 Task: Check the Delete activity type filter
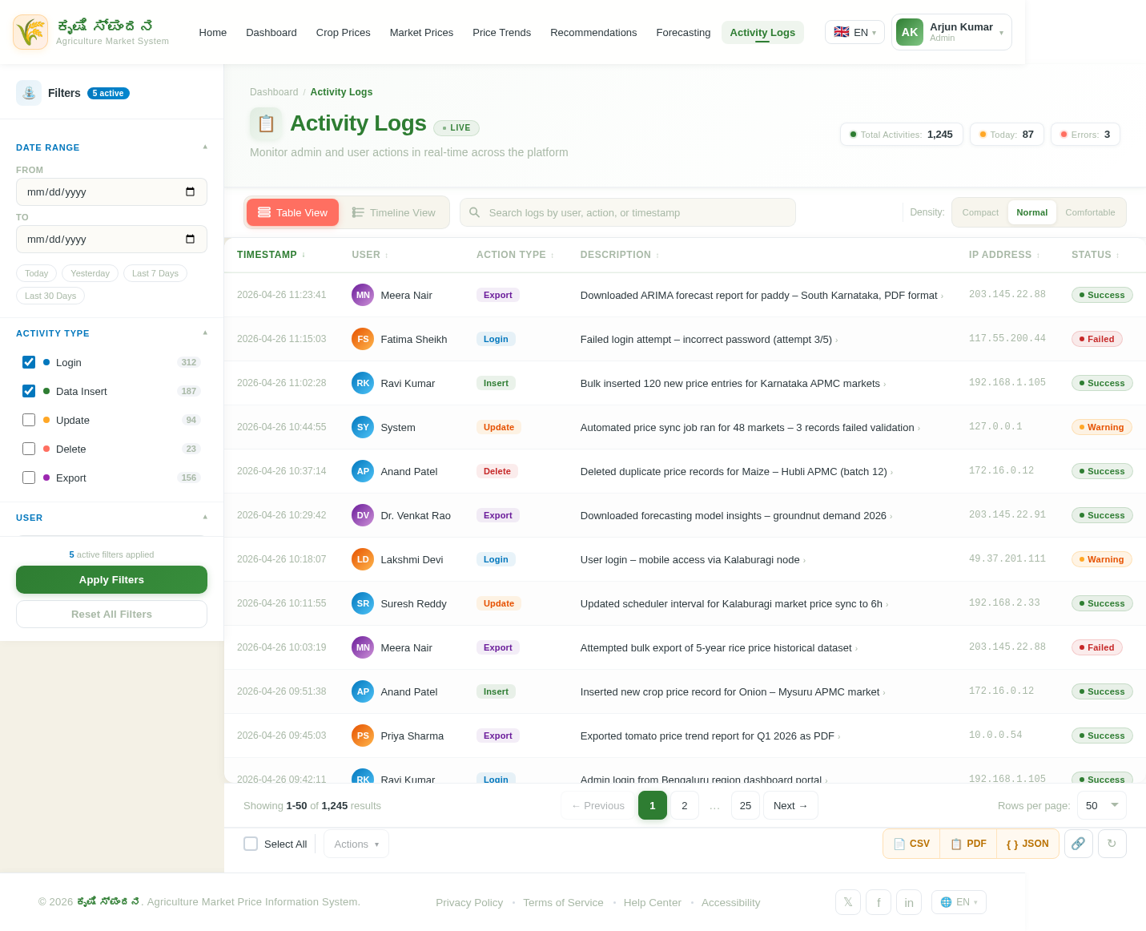(29, 449)
